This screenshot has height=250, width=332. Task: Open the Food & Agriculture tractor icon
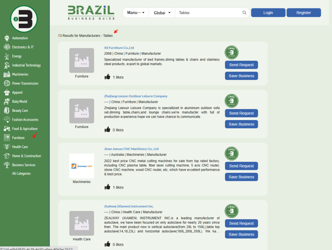[x=7, y=129]
